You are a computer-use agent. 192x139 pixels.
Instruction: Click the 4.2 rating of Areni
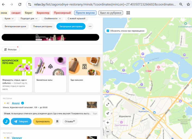[x=7, y=103]
